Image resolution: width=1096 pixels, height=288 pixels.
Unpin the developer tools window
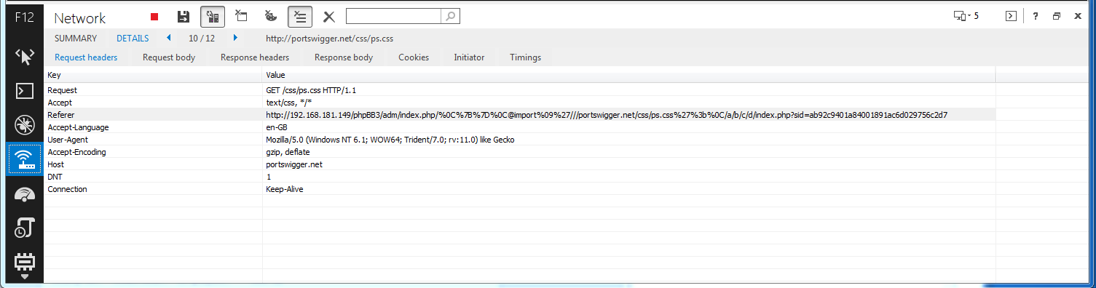1057,16
